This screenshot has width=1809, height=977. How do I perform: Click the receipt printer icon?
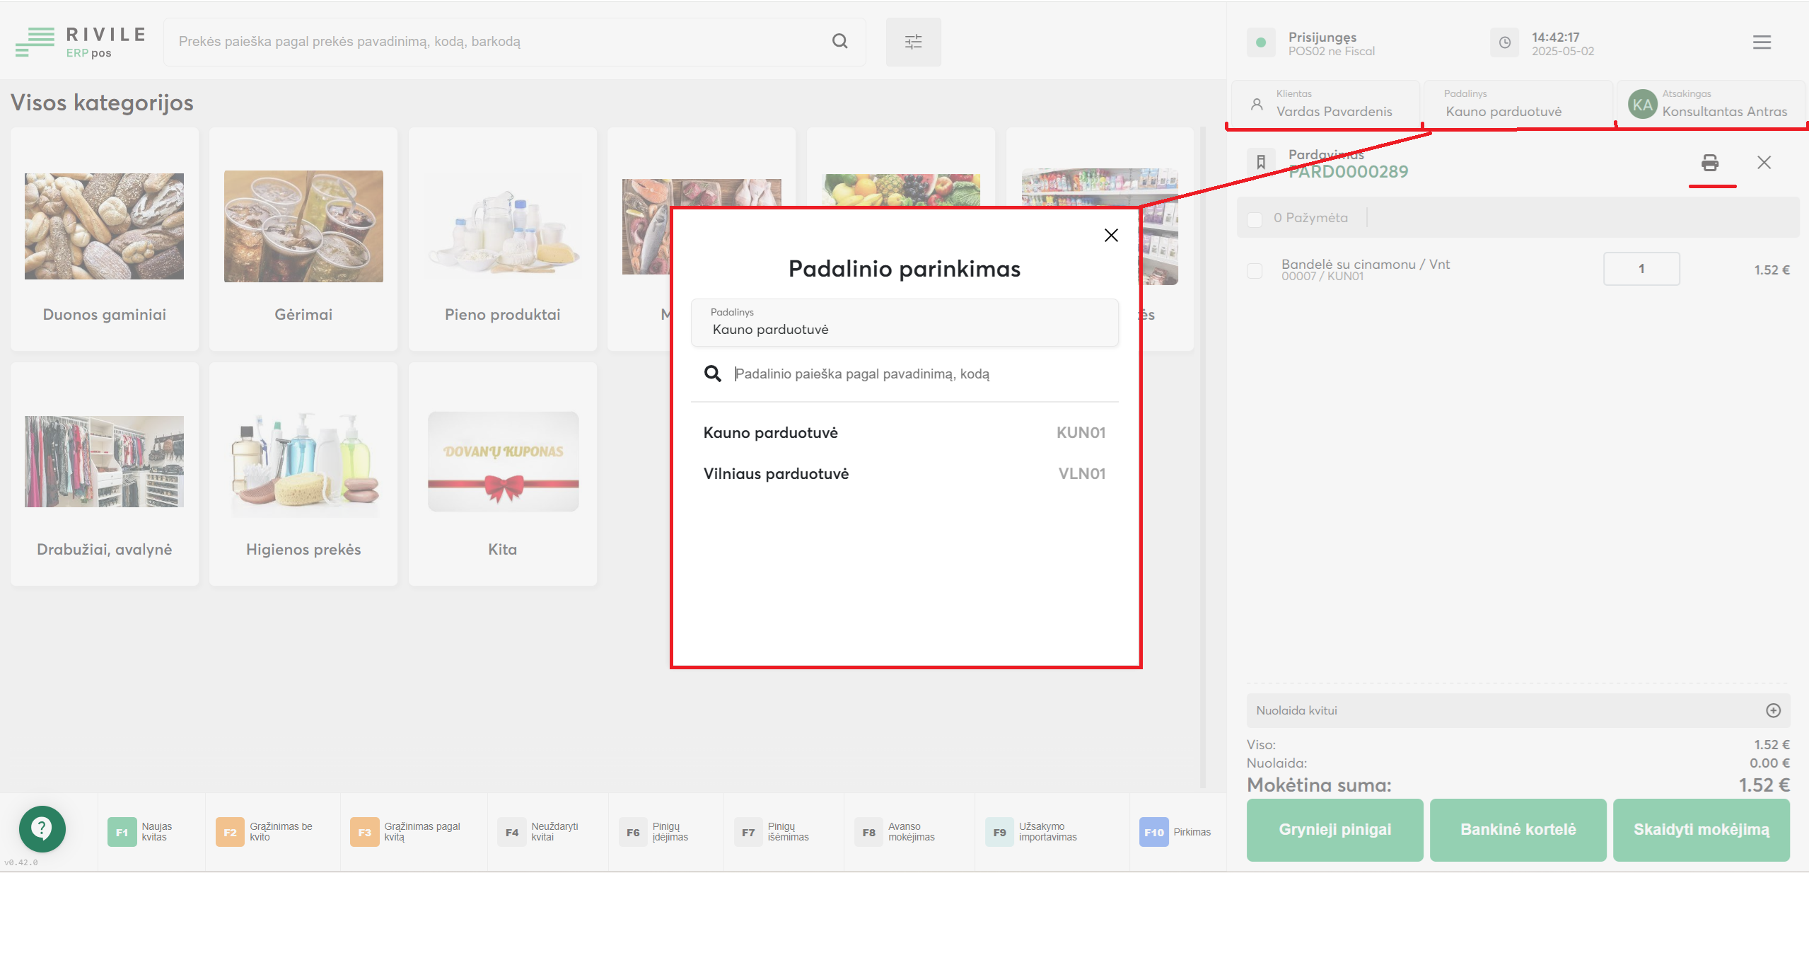point(1709,163)
